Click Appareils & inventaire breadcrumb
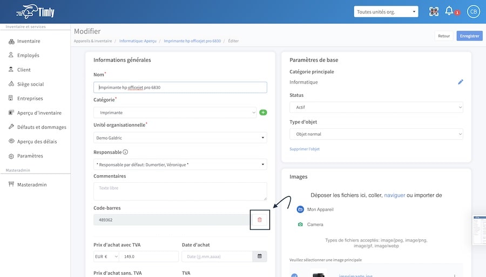This screenshot has height=277, width=486. (93, 41)
